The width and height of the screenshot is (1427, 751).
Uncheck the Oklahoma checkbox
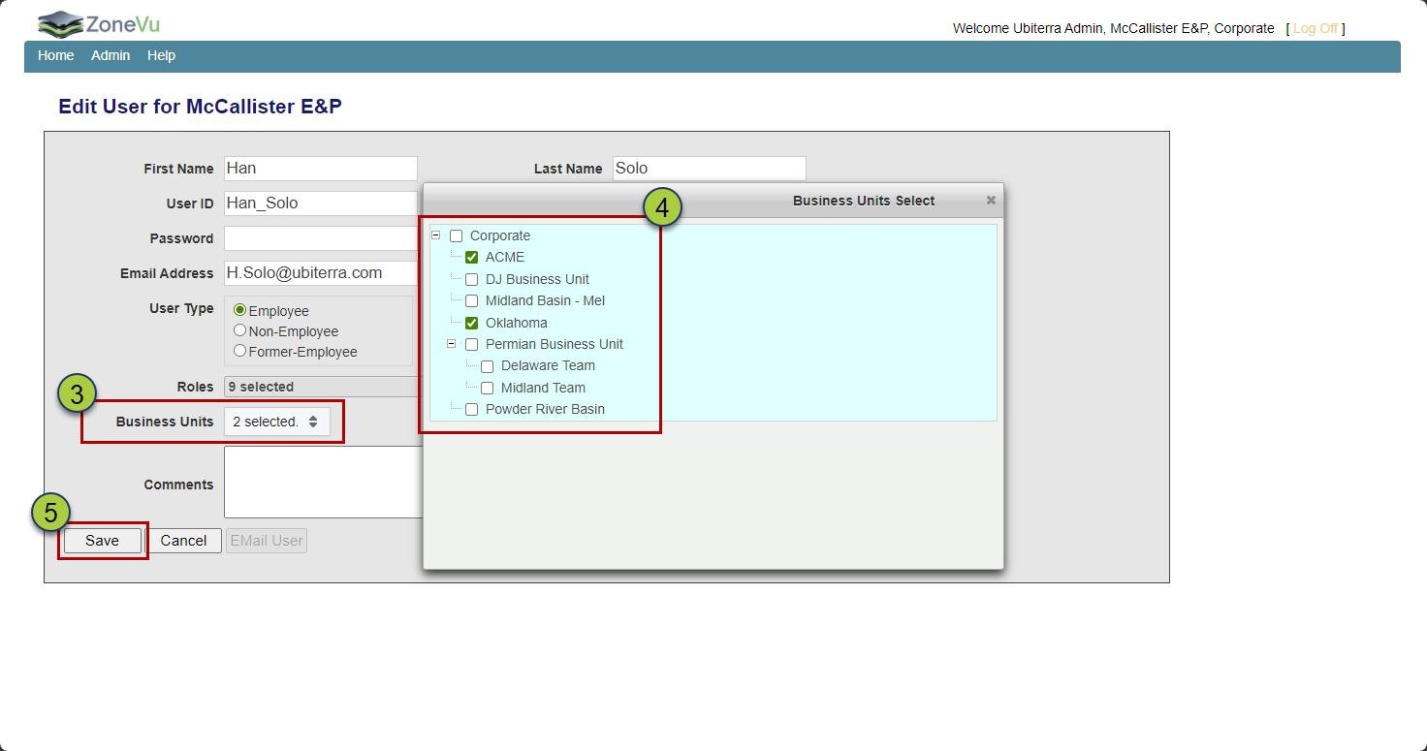click(x=472, y=324)
